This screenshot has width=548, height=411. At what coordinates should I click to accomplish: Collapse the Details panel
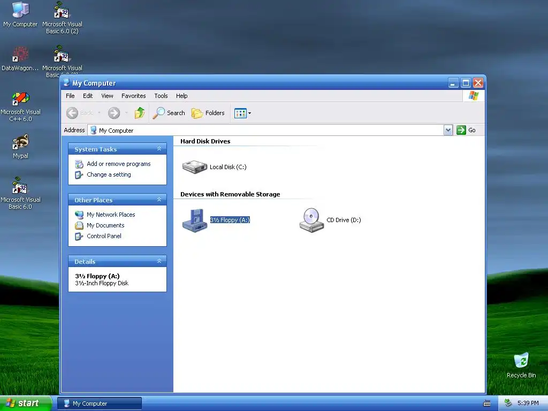(159, 261)
